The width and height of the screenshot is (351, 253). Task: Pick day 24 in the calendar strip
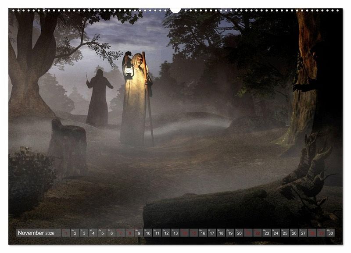[276, 233]
